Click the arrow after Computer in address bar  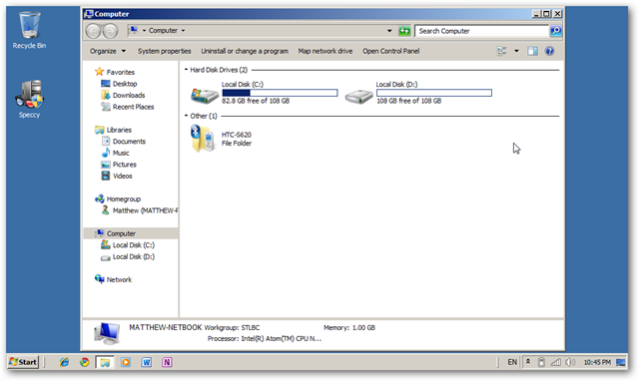(183, 31)
